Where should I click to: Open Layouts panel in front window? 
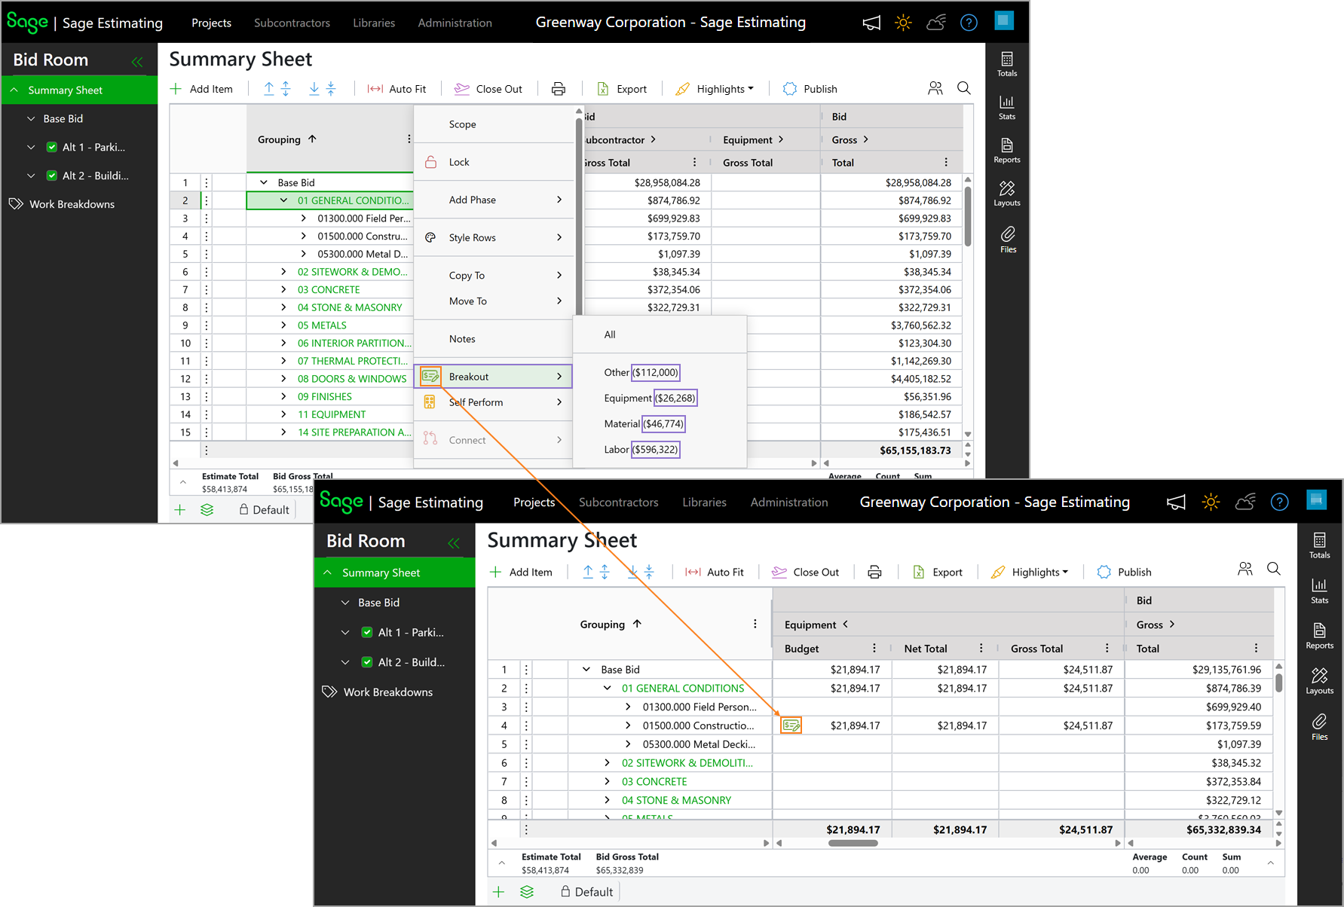[x=1319, y=681]
